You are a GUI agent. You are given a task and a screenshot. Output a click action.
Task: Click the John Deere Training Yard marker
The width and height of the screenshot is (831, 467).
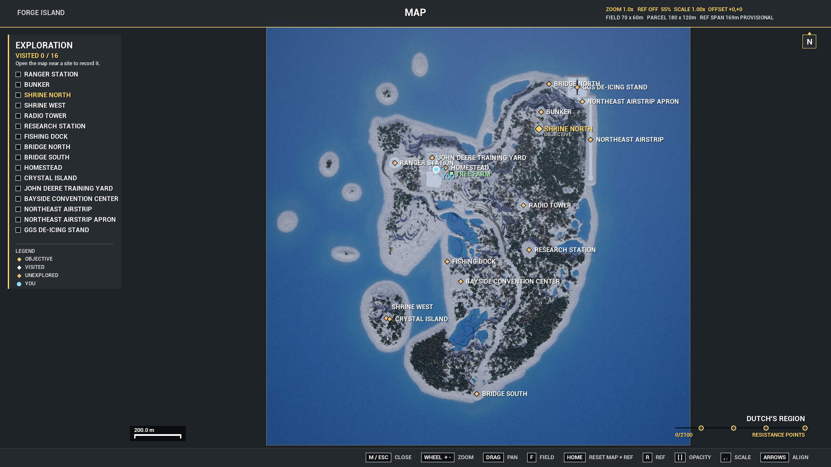click(x=432, y=158)
